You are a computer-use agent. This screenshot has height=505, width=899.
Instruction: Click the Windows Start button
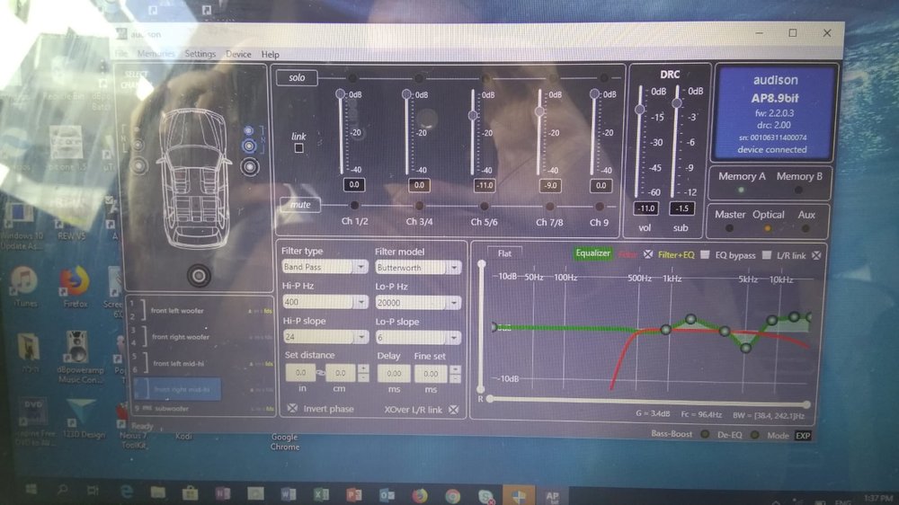coord(31,489)
